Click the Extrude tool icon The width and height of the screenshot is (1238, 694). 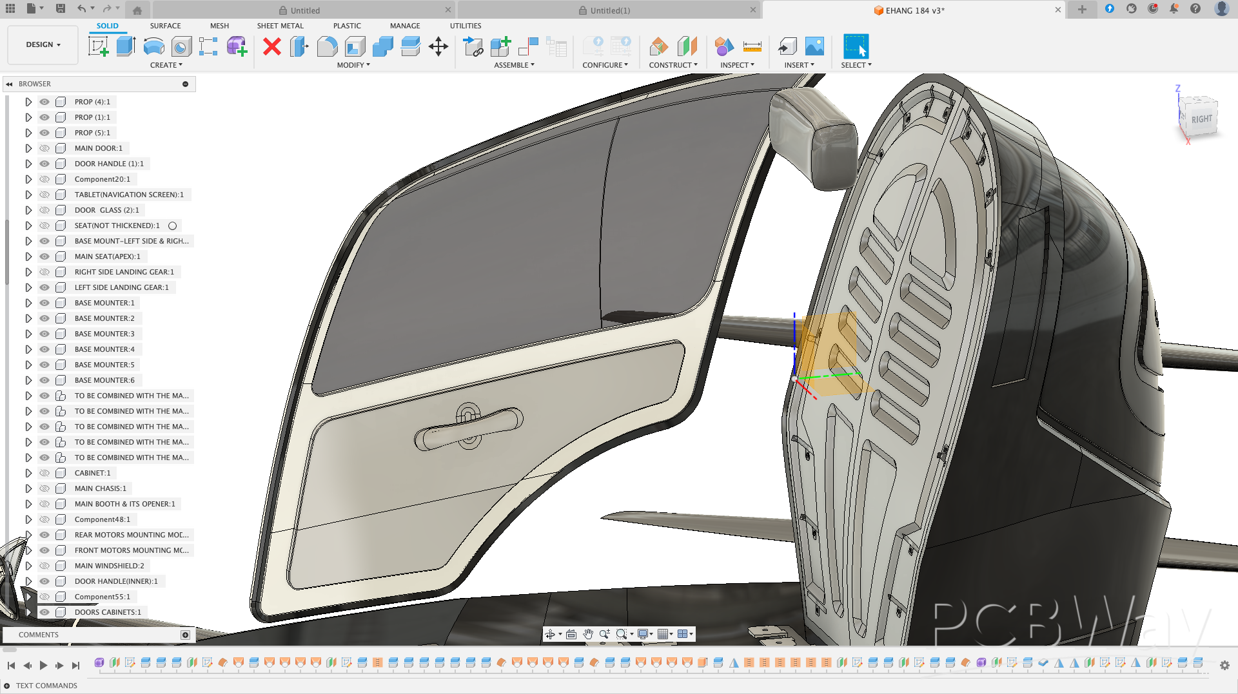(126, 46)
